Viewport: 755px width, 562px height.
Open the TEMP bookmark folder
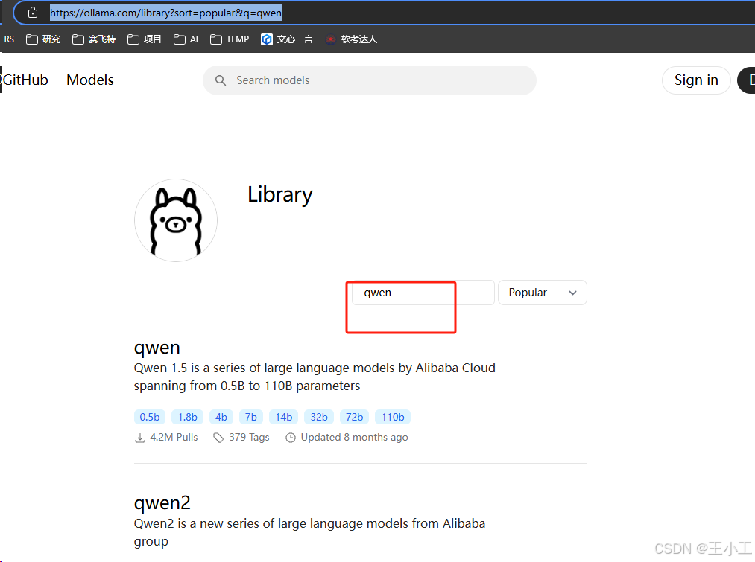230,39
